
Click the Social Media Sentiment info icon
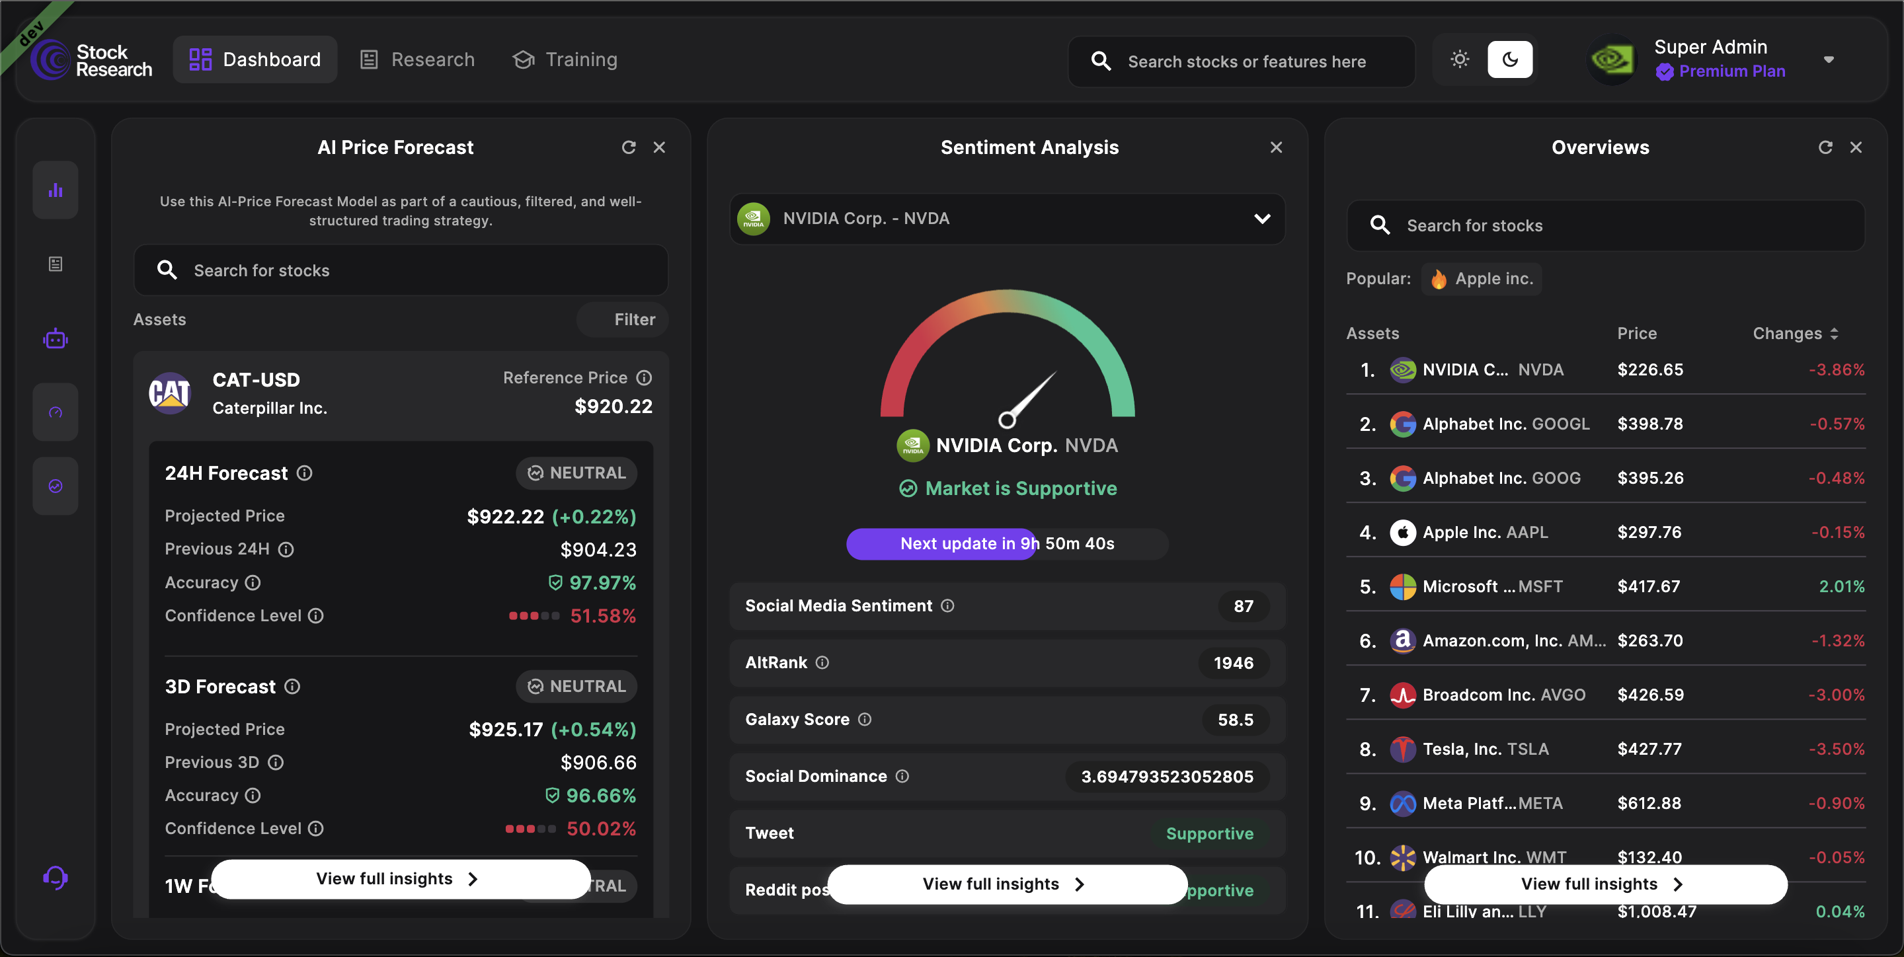pos(947,606)
